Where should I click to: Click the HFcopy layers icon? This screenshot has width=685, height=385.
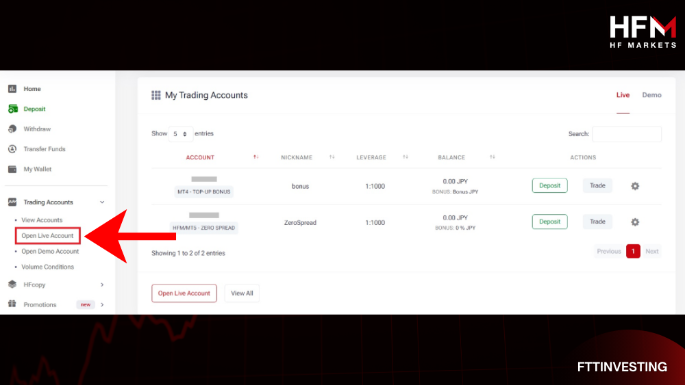12,284
